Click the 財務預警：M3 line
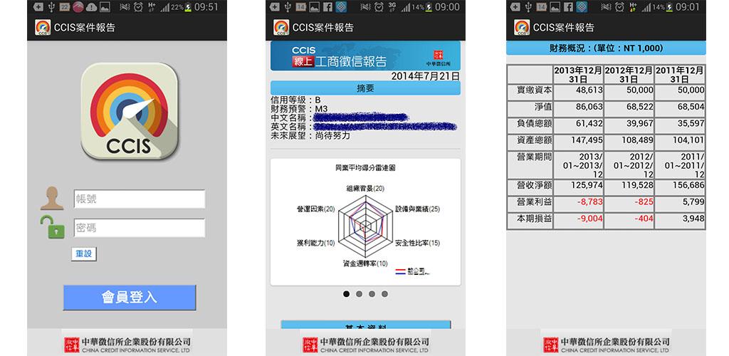 coord(299,109)
